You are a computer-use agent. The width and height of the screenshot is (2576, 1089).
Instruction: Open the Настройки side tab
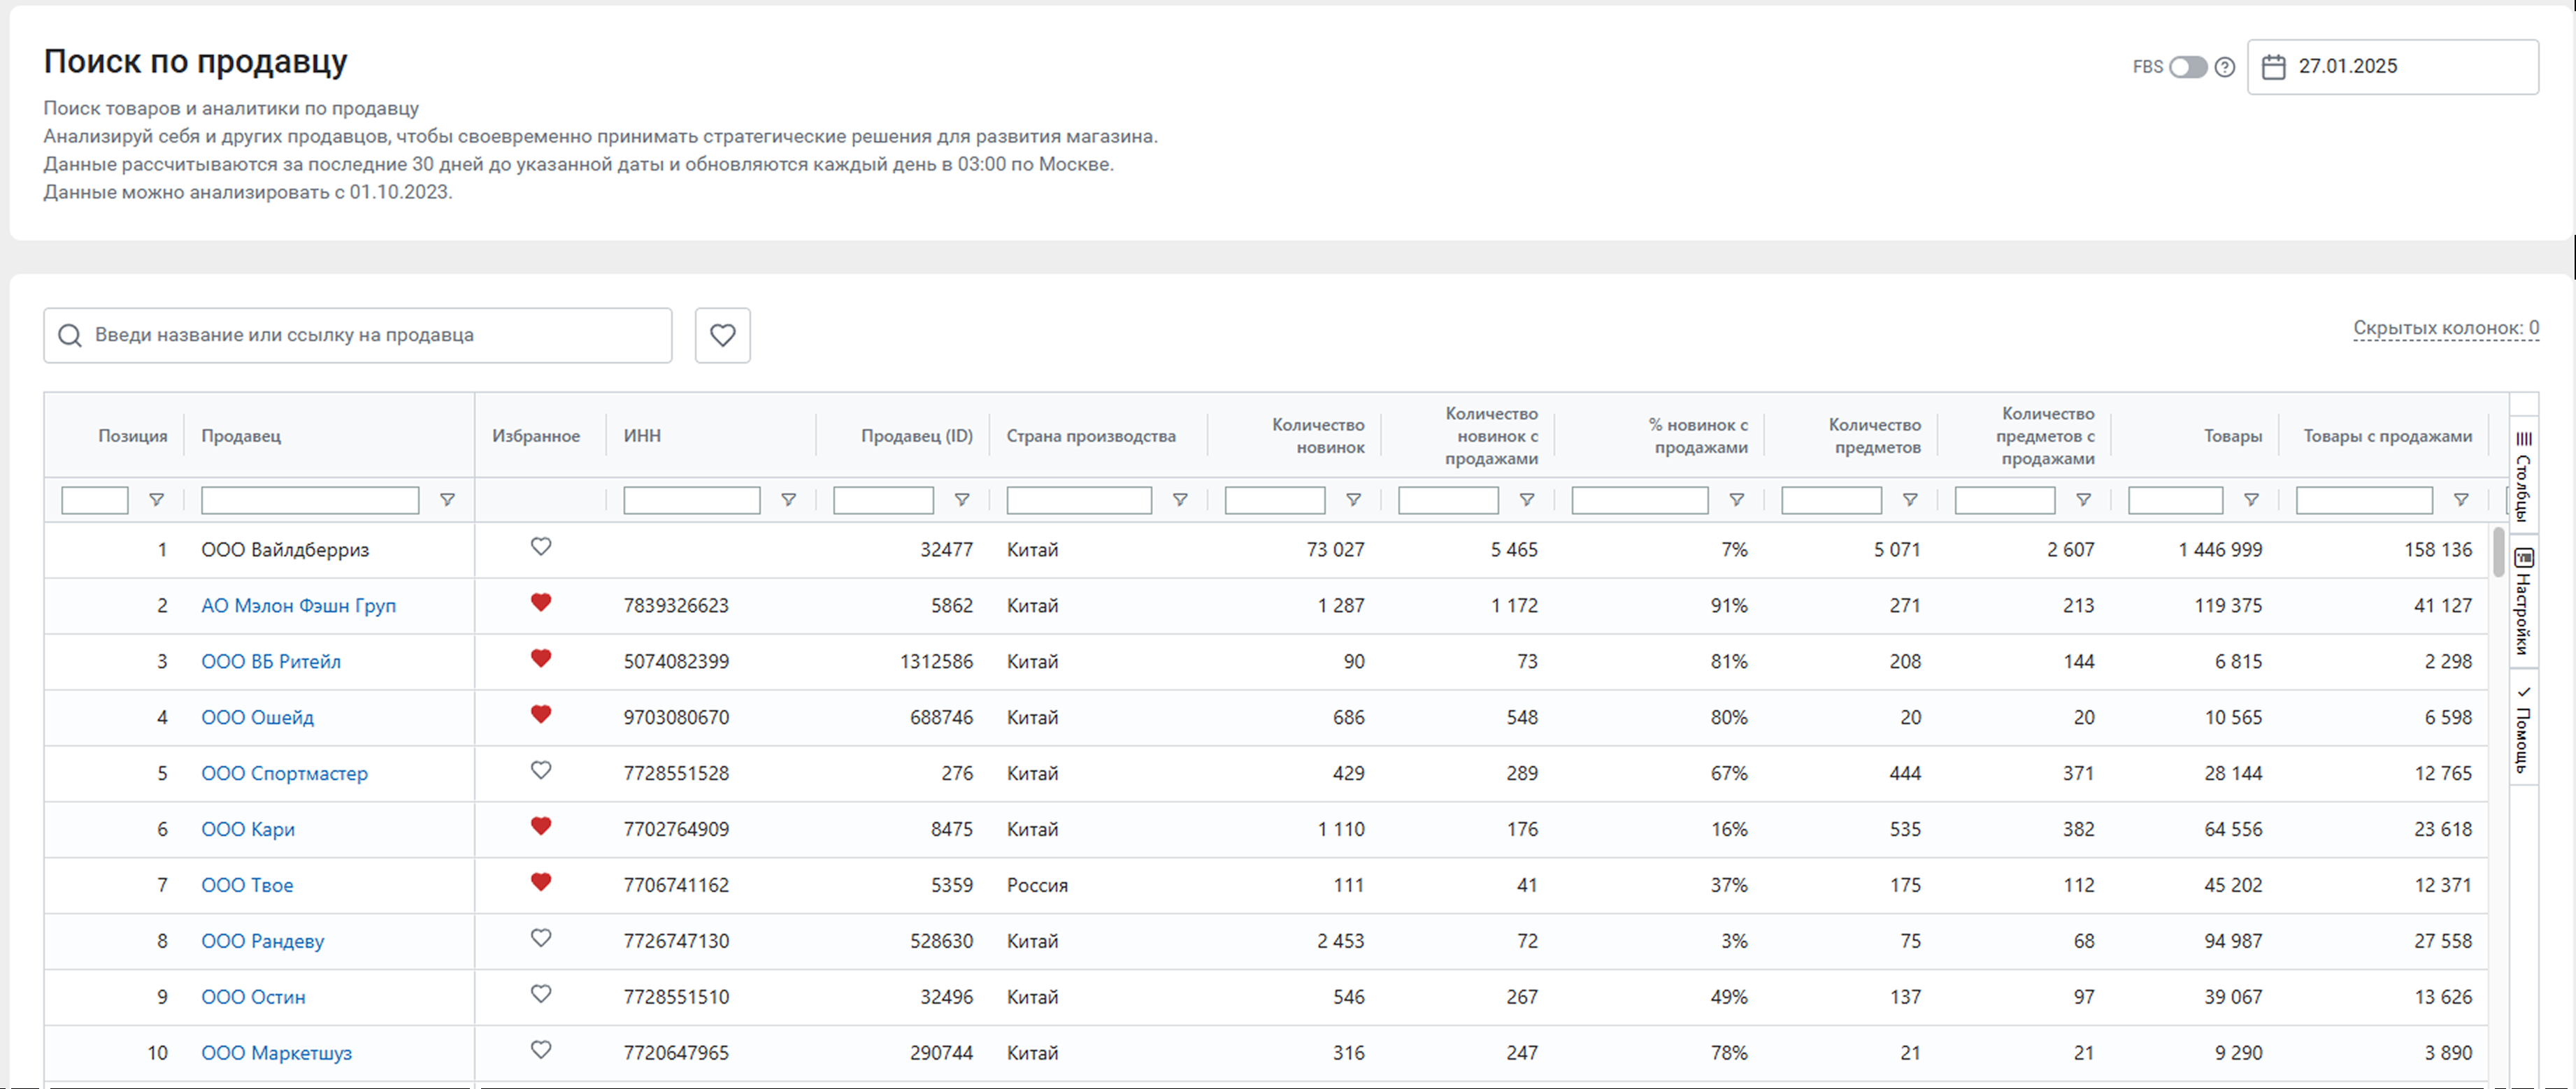point(2523,601)
